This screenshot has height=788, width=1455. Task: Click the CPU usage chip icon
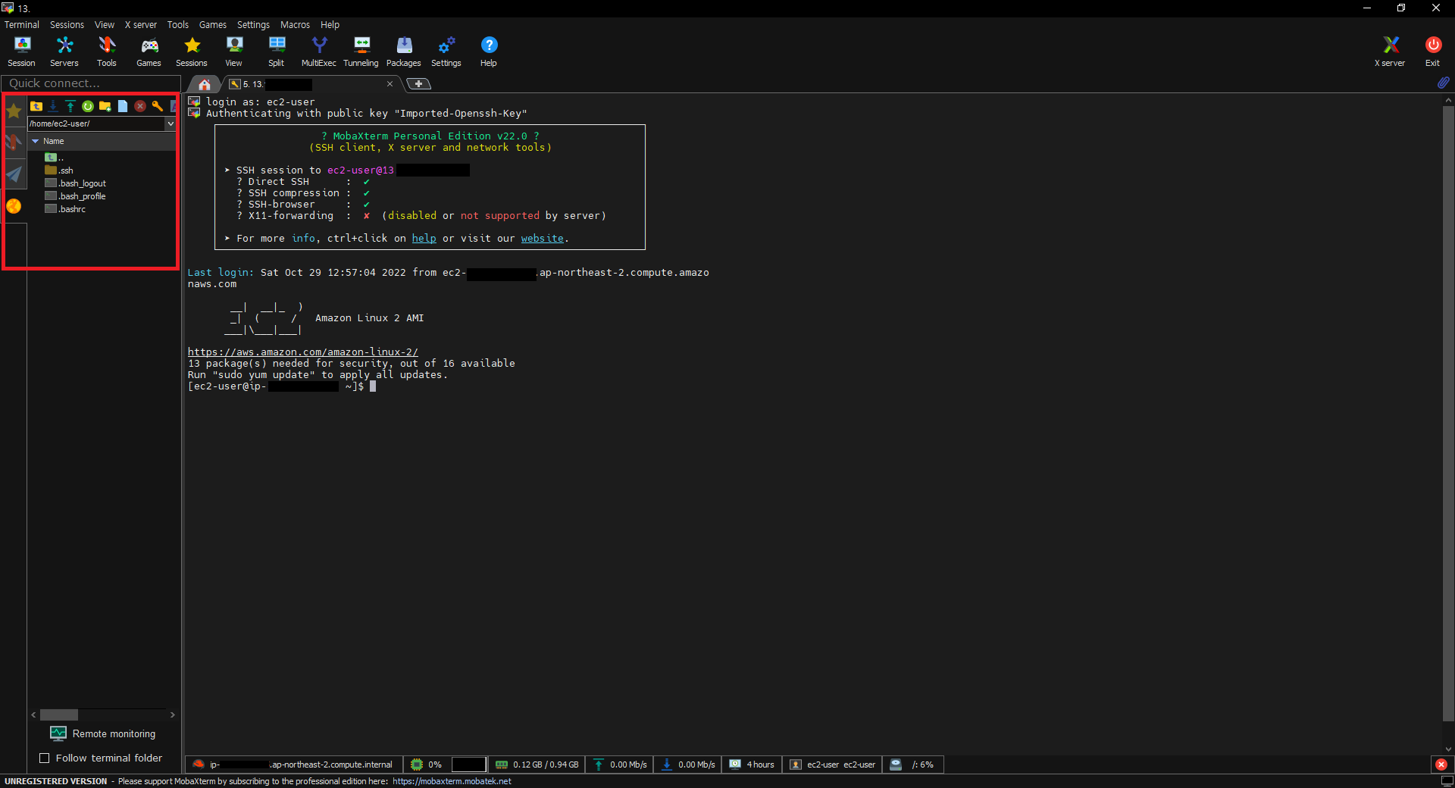click(x=417, y=765)
